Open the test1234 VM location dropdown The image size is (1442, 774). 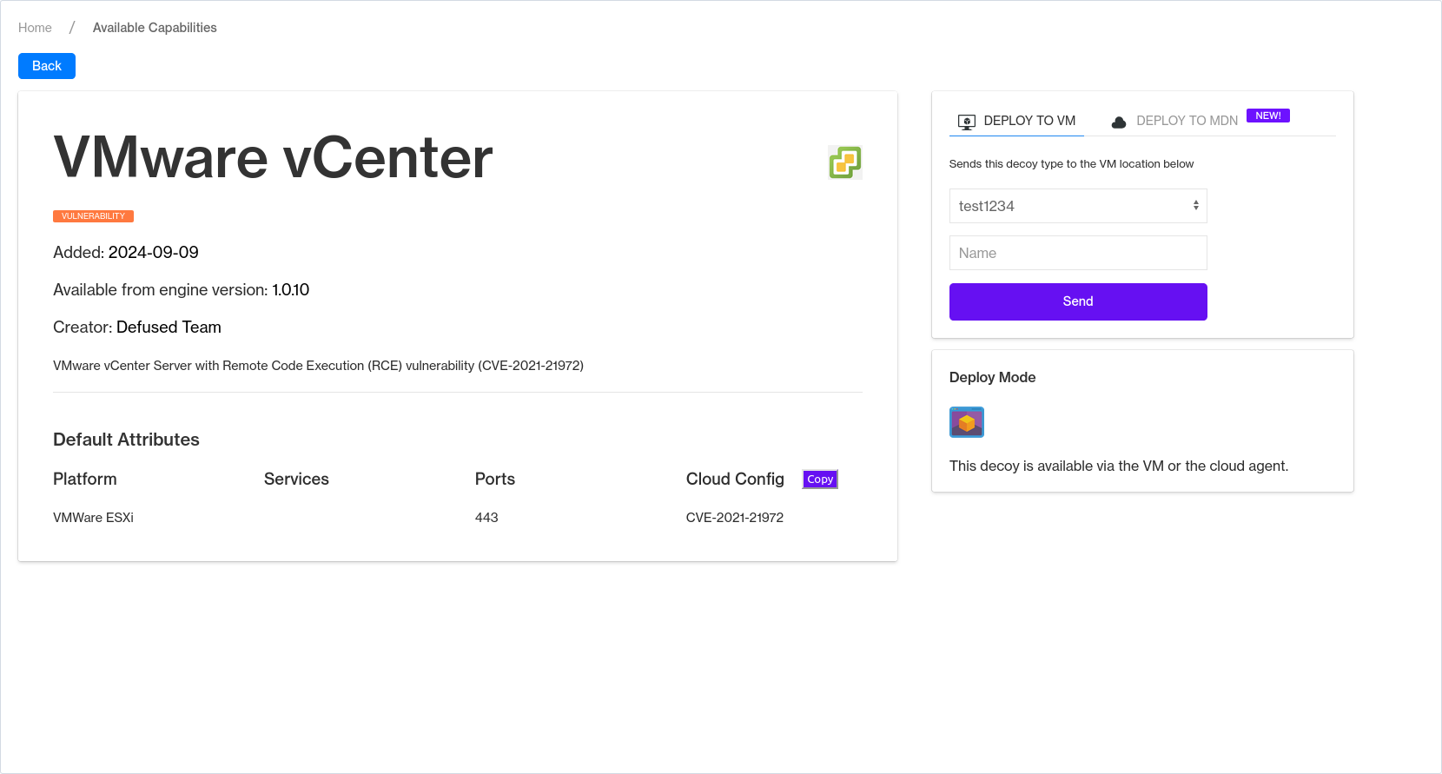[x=1078, y=206]
